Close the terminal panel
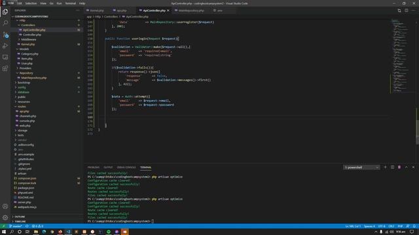The width and height of the screenshot is (419, 235). (413, 167)
